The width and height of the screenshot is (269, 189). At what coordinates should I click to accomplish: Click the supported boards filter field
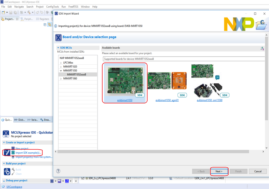184,59
